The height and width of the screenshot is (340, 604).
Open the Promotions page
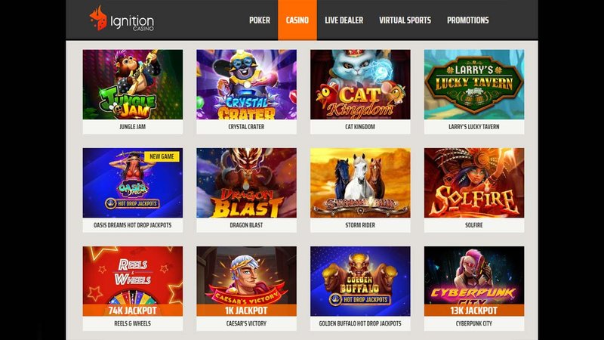pyautogui.click(x=467, y=20)
